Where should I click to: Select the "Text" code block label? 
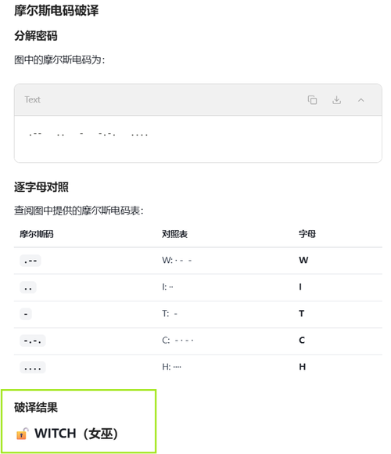point(32,99)
